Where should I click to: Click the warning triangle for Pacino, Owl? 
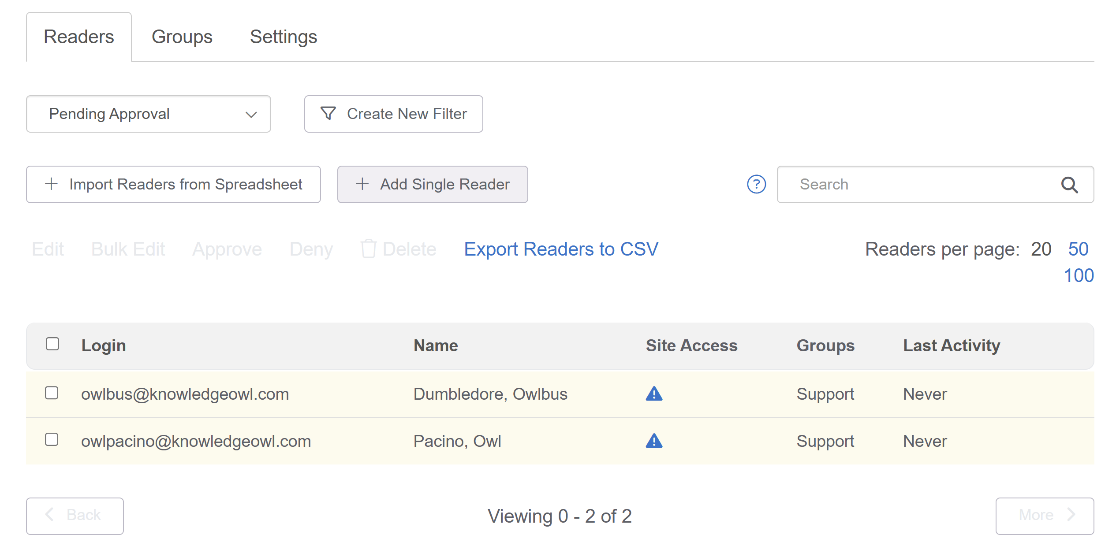click(654, 441)
